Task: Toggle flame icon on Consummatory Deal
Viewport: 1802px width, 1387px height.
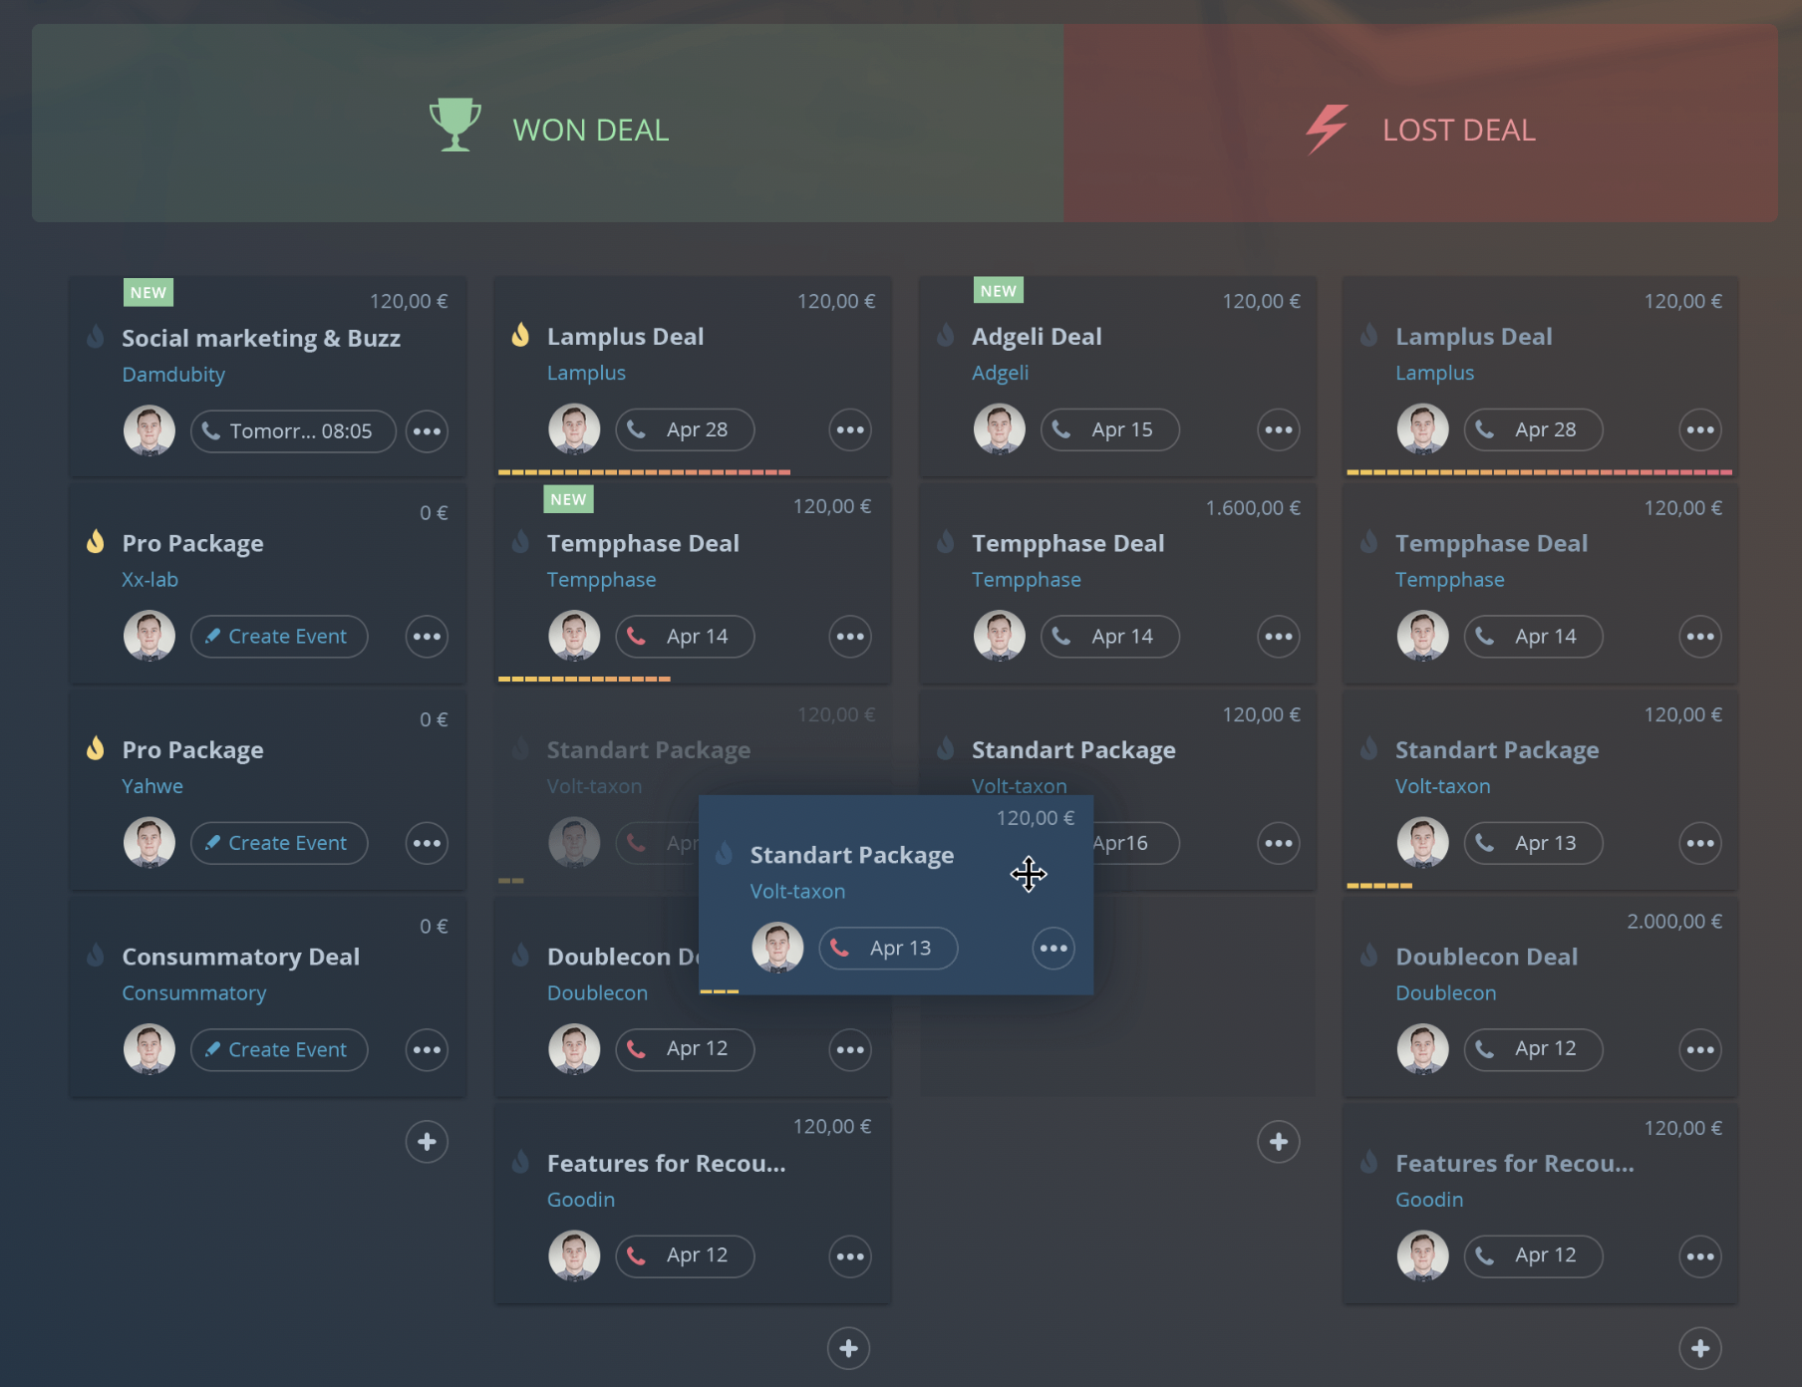Action: pos(95,956)
